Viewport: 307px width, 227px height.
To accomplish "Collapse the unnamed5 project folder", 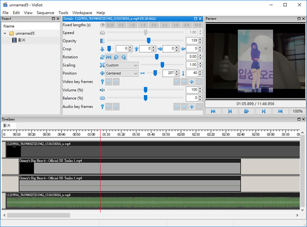I will coord(5,33).
